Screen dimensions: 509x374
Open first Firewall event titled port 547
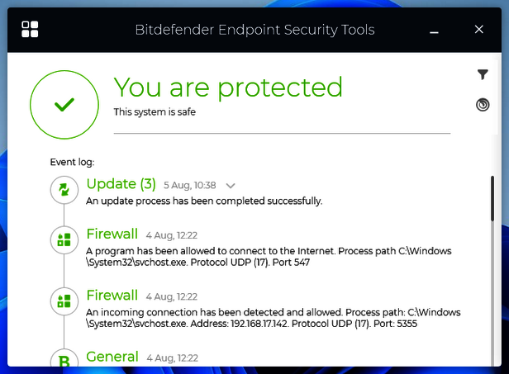(x=112, y=235)
